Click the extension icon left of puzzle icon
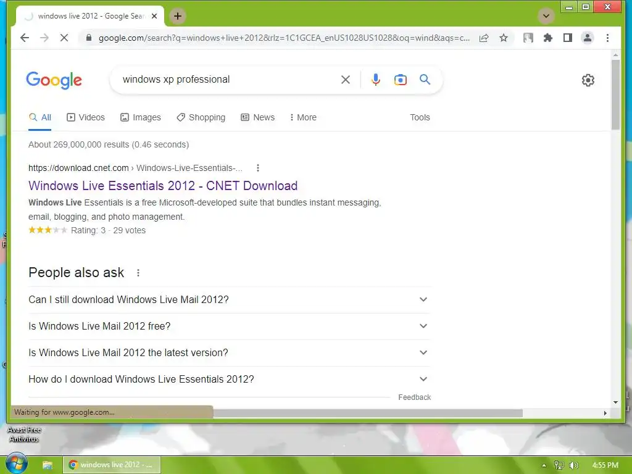This screenshot has height=474, width=632. [528, 38]
